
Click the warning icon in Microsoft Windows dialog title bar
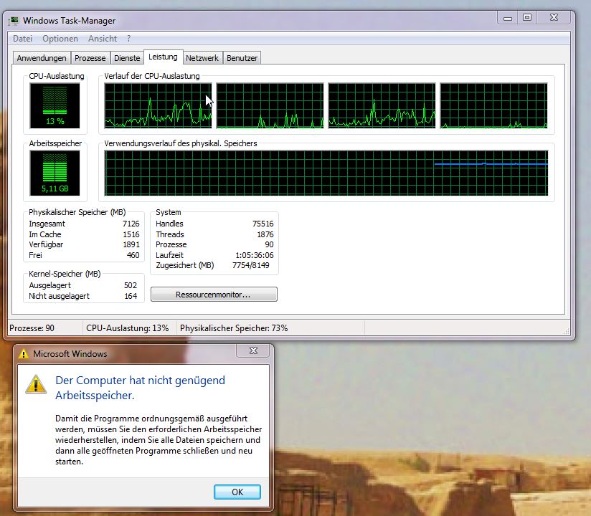24,353
